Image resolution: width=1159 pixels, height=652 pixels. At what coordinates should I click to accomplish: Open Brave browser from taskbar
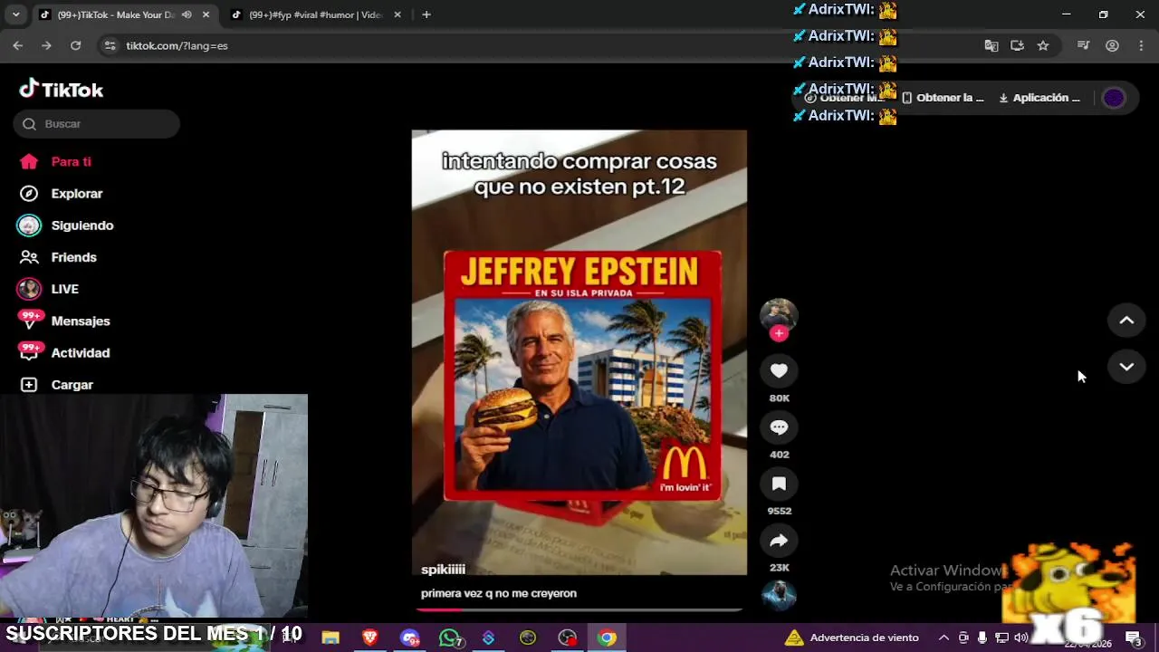tap(369, 638)
